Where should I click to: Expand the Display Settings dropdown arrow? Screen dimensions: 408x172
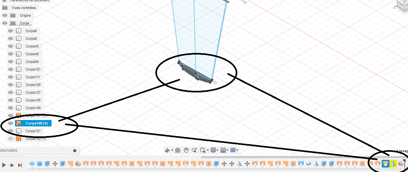click(x=218, y=150)
